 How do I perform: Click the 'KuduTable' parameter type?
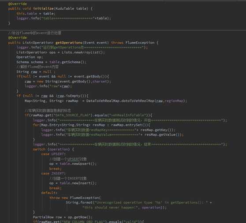pos(65,8)
